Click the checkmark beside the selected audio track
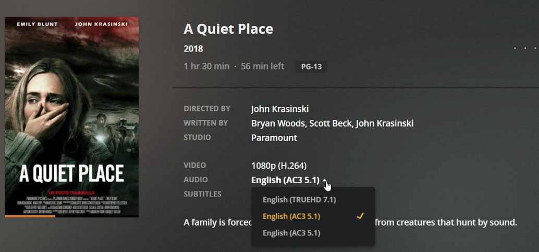 360,216
